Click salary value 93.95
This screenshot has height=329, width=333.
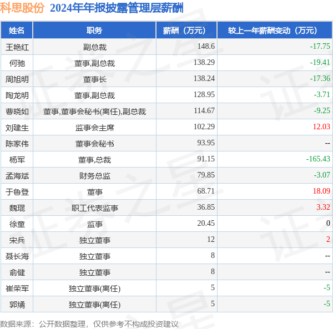(x=206, y=143)
